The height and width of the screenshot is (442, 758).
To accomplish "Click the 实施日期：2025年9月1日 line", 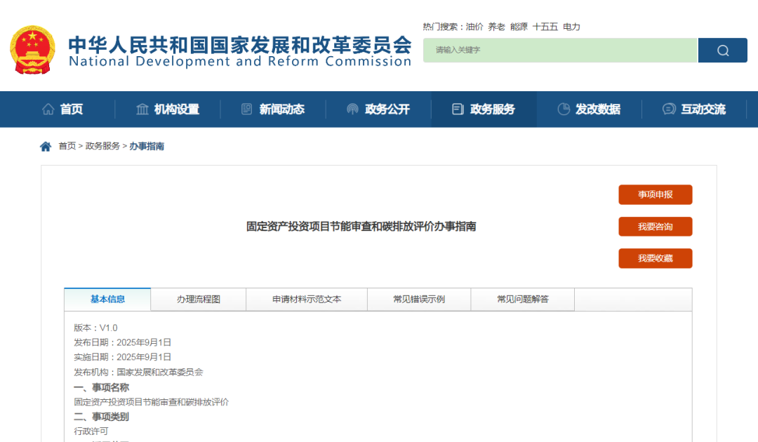I will tap(122, 357).
